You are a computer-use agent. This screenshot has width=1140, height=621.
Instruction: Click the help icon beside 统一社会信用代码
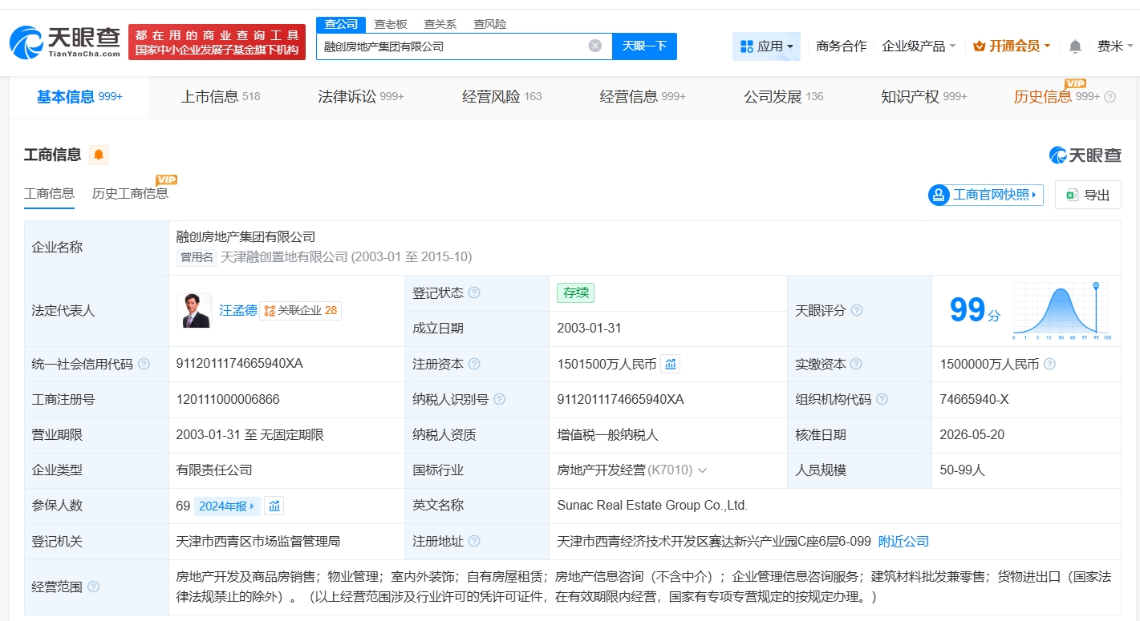[144, 364]
